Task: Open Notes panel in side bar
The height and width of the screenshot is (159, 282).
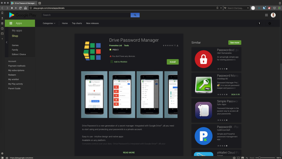Action: tap(2, 23)
